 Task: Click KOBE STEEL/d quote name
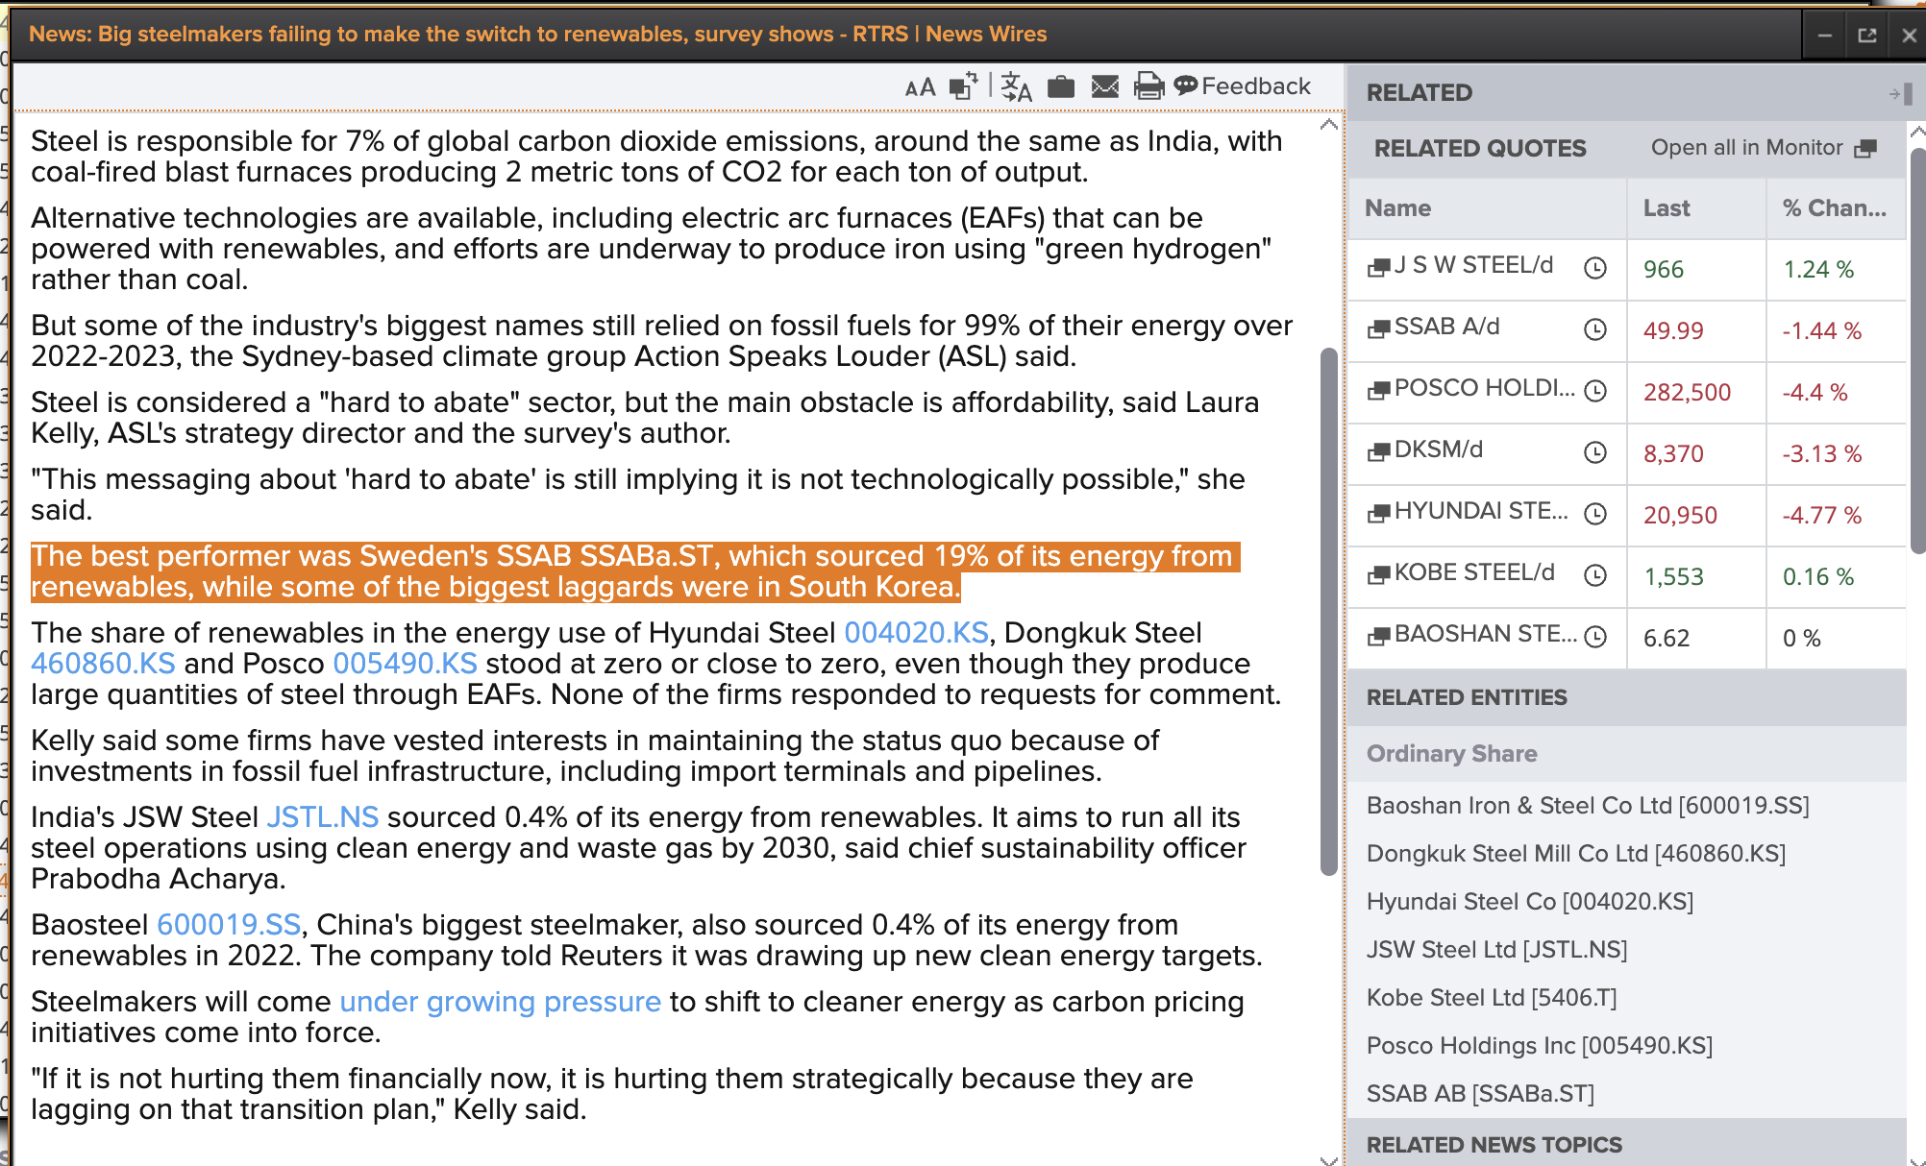pyautogui.click(x=1474, y=572)
